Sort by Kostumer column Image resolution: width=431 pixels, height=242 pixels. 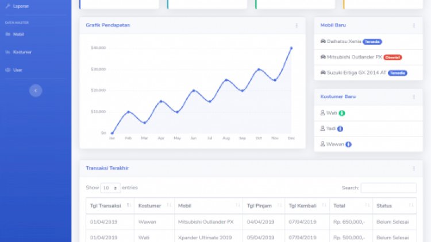click(154, 206)
